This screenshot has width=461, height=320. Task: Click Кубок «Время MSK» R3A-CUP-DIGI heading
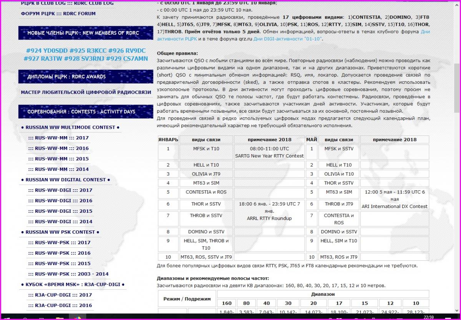tap(73, 285)
